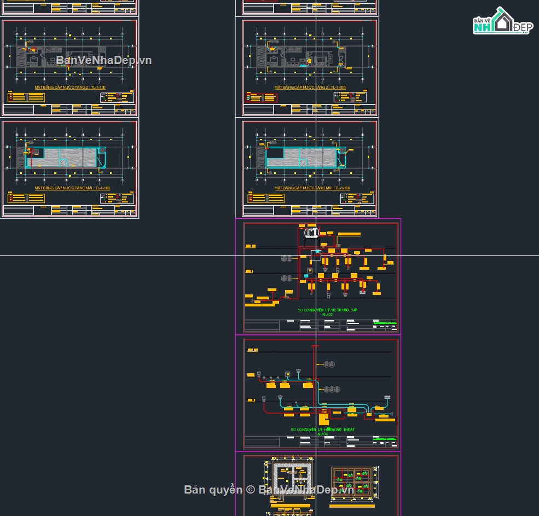Select the left sheet title MẶT BẰNG CẤP NƯỚC TẦNG 2

[70, 88]
